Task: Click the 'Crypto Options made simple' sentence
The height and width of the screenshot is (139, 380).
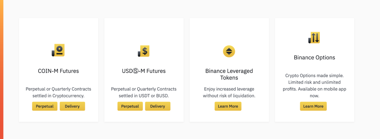Action: 314,76
